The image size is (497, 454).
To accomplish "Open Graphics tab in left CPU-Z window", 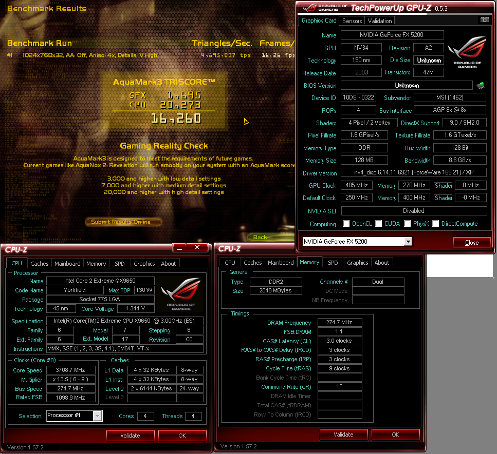I will click(x=144, y=264).
